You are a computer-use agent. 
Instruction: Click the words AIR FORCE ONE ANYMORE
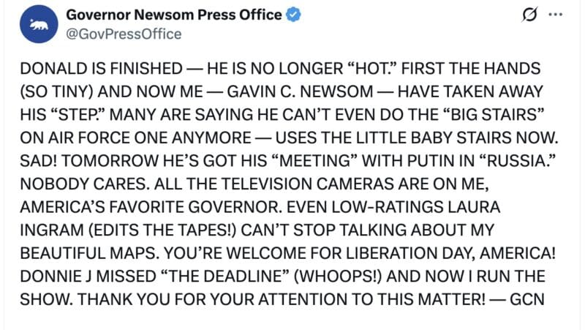click(149, 138)
